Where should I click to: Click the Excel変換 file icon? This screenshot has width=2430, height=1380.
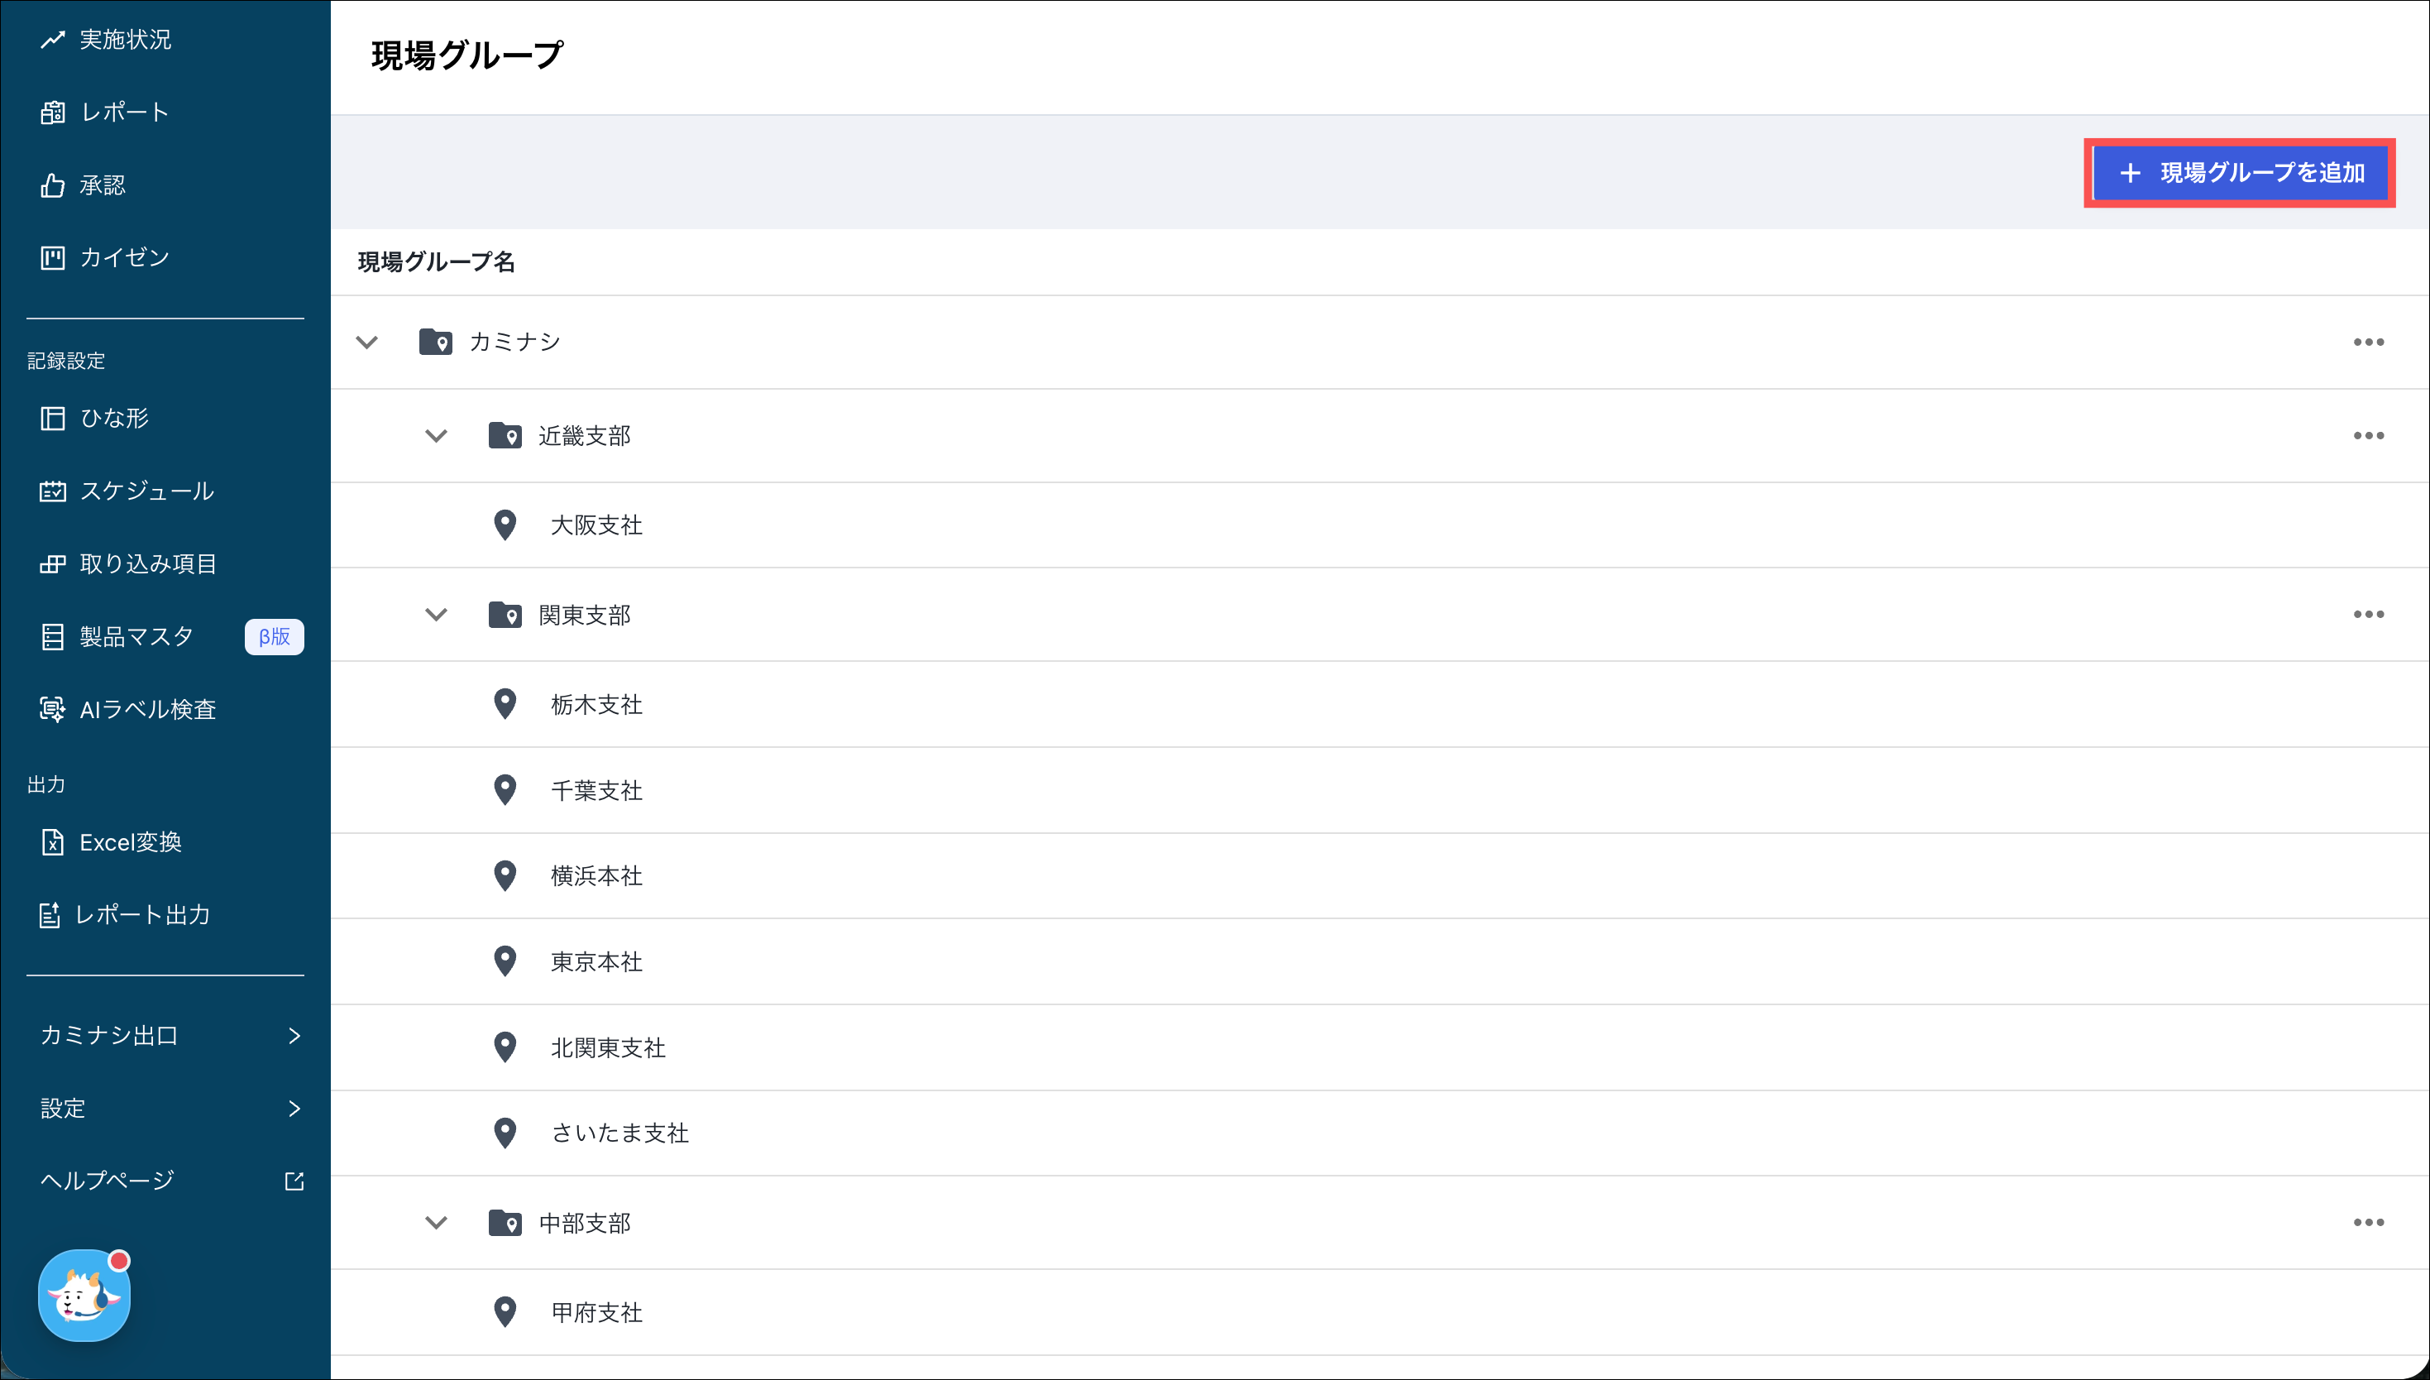click(x=53, y=841)
